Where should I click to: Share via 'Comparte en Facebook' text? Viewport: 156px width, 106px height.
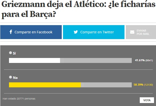(33, 32)
